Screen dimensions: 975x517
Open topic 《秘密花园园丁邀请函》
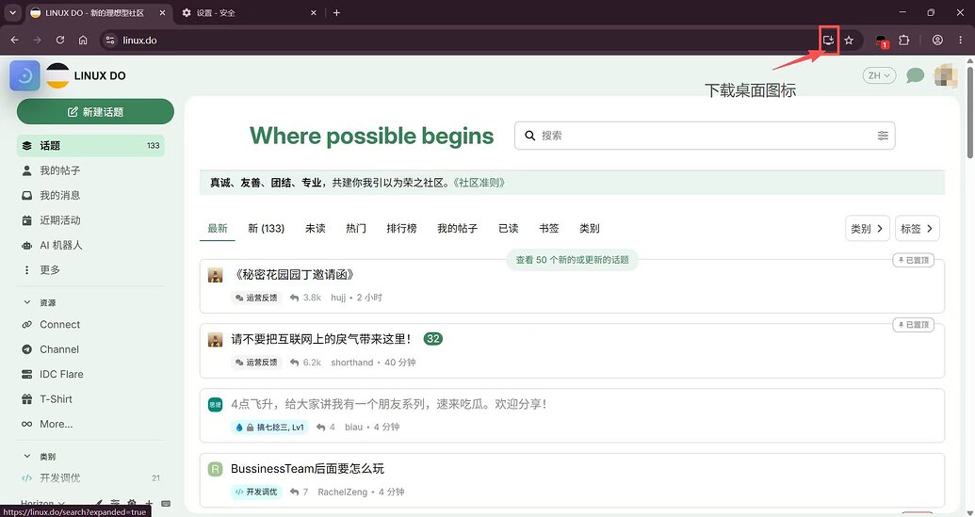293,275
